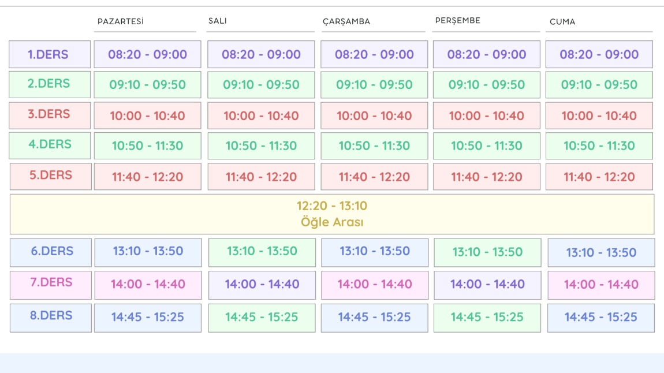Select the 5.DERS row label
This screenshot has width=664, height=373.
pos(50,176)
